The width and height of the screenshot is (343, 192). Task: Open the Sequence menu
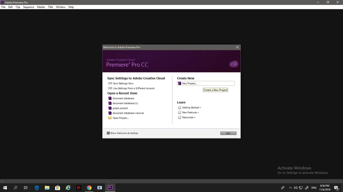tap(28, 7)
